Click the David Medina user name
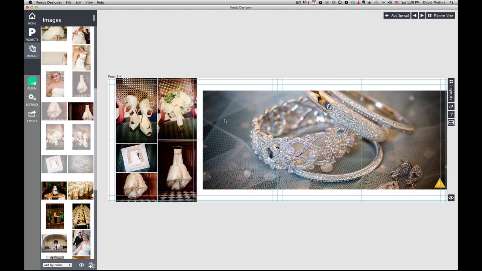 coord(434,2)
